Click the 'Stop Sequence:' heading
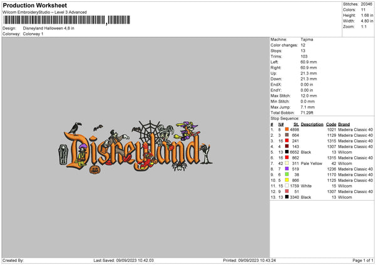This screenshot has height=265, width=376. tap(285, 119)
